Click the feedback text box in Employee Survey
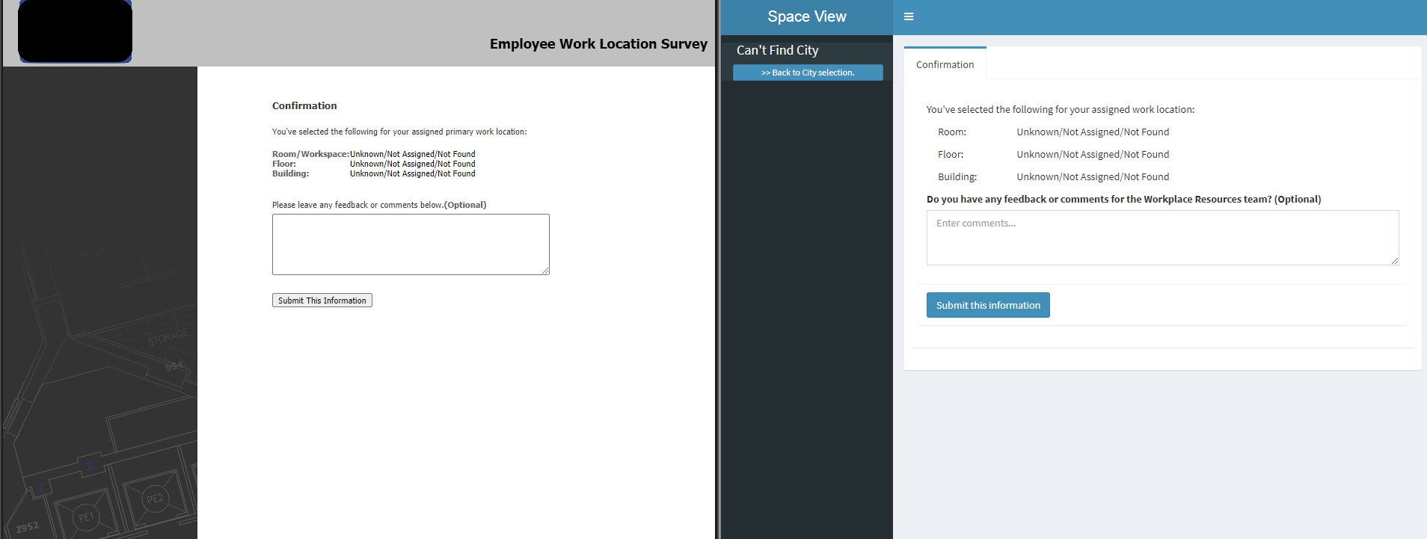Viewport: 1427px width, 539px height. click(x=411, y=244)
